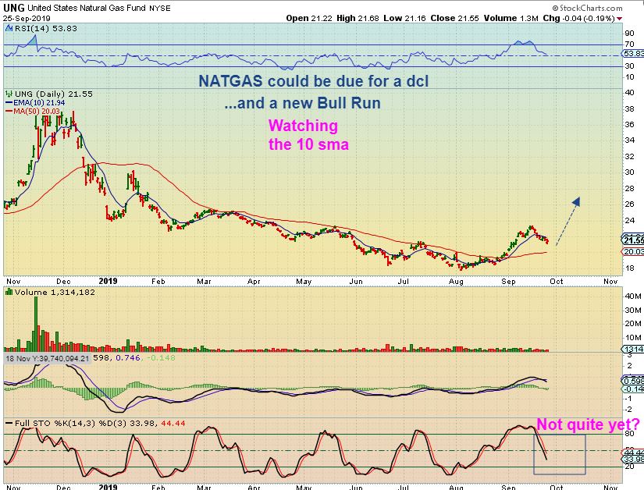Click the Low 21.16 value
Image resolution: width=644 pixels, height=490 pixels.
tap(404, 18)
